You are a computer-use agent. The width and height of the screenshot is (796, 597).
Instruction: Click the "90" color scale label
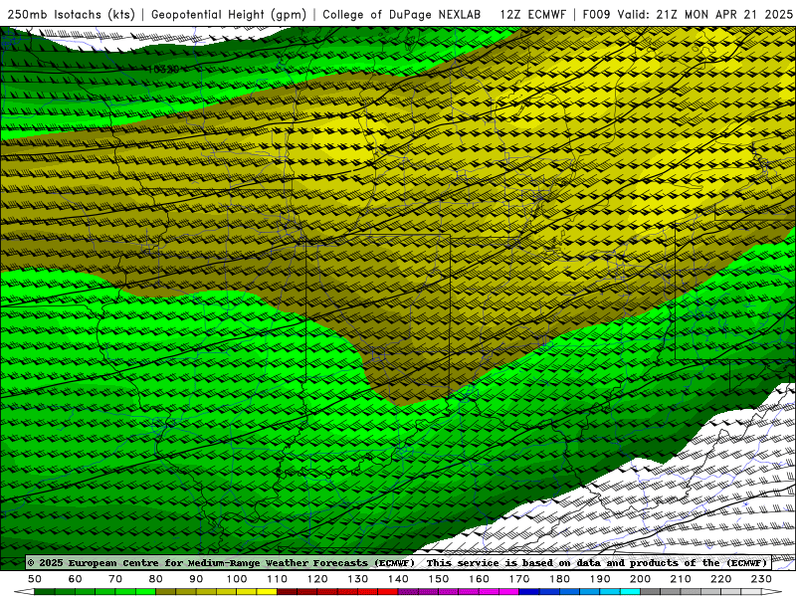(196, 579)
